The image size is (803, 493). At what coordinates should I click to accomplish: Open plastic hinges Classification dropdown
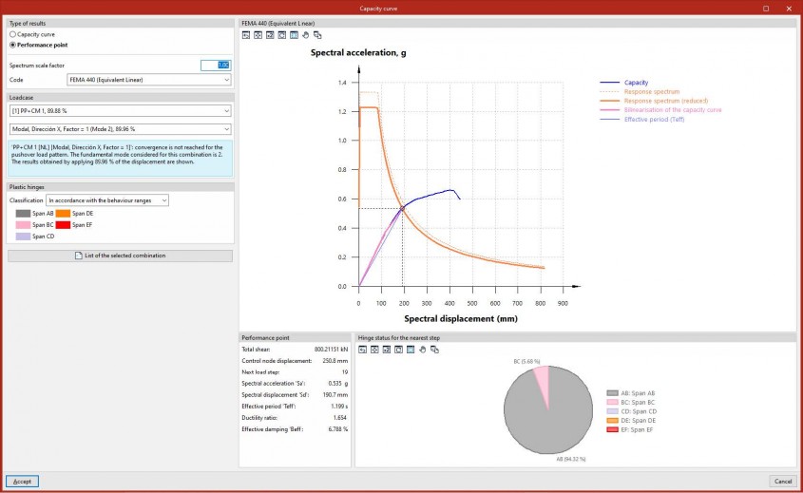pyautogui.click(x=107, y=200)
